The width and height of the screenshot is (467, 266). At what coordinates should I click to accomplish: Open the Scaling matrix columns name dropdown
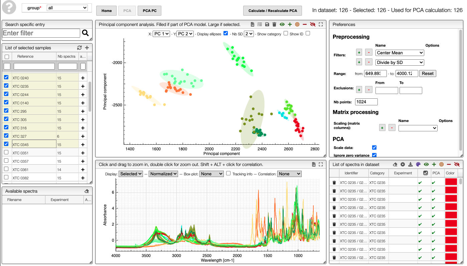click(418, 128)
